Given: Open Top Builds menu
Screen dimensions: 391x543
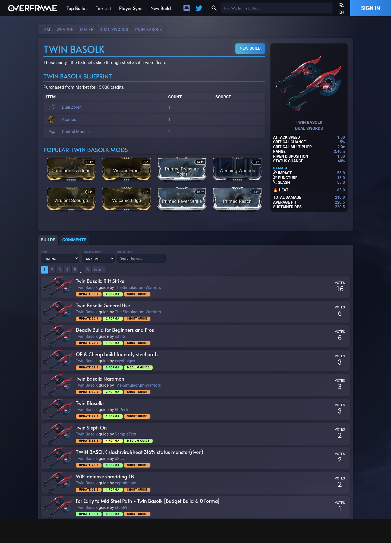Looking at the screenshot, I should pyautogui.click(x=77, y=8).
